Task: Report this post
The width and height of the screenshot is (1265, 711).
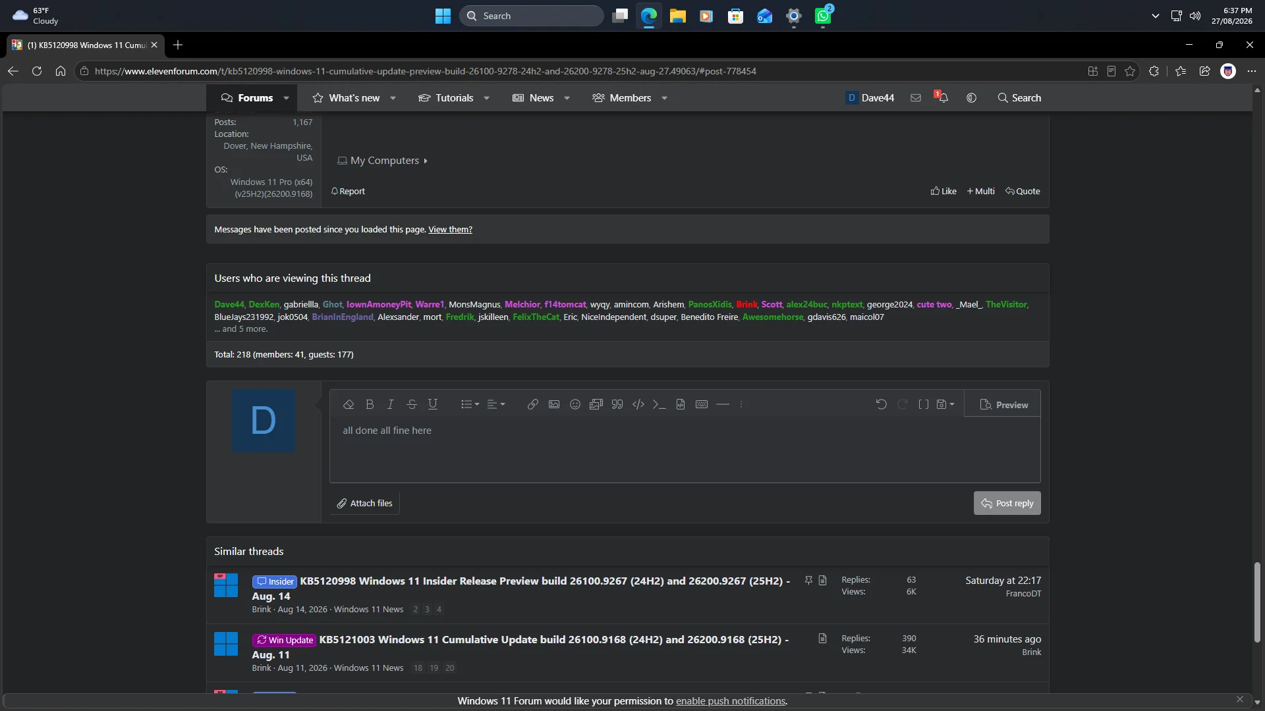Action: click(x=348, y=192)
